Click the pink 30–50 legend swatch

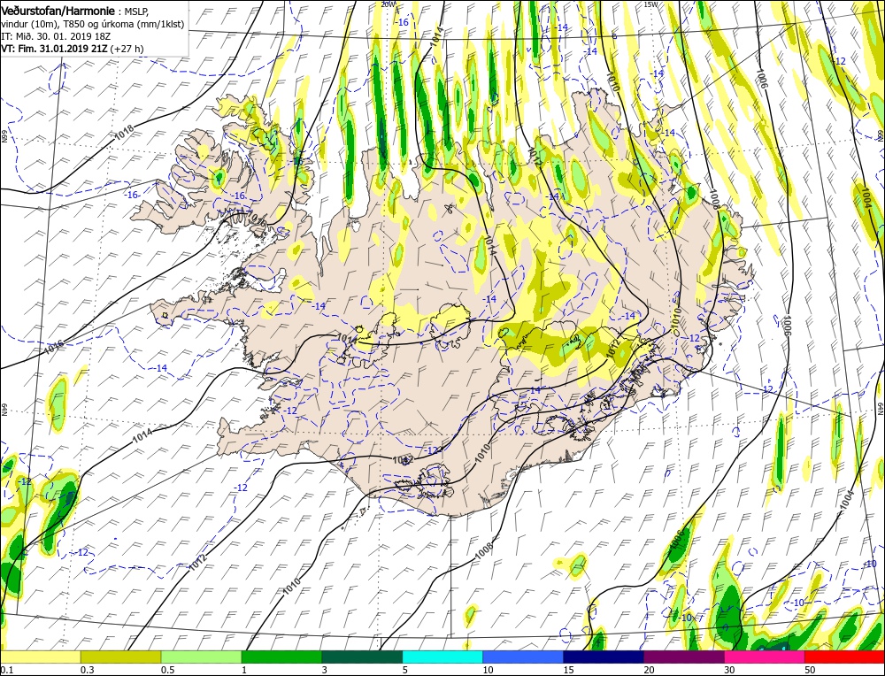click(765, 657)
